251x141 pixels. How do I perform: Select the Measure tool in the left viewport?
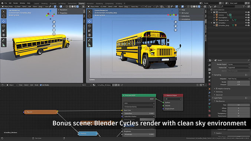(x=4, y=45)
